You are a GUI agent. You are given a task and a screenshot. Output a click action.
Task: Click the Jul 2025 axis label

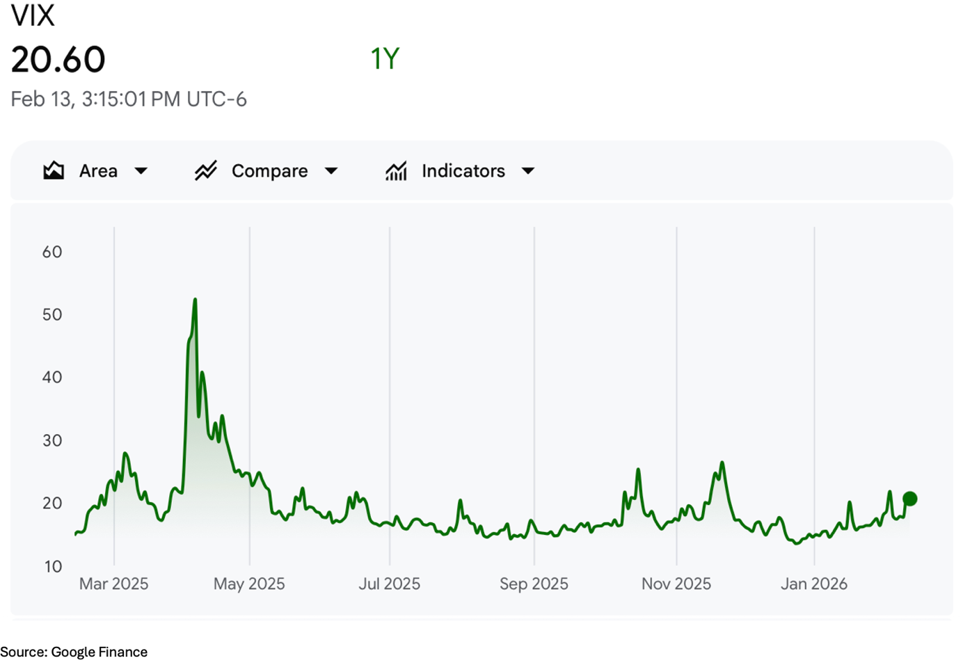click(x=389, y=584)
